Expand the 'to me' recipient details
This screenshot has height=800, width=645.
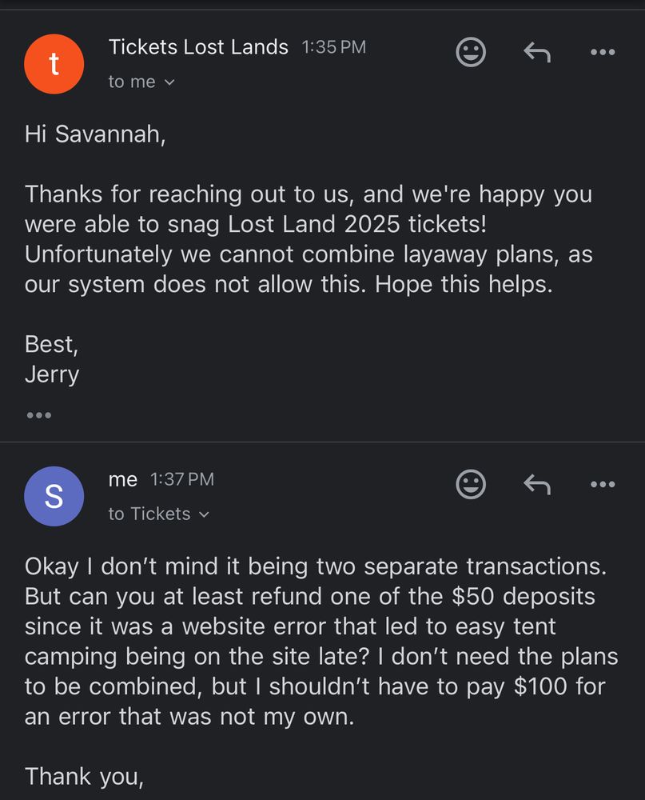tap(141, 82)
